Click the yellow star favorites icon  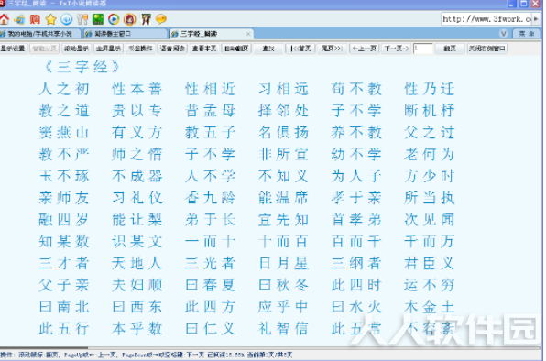point(50,19)
